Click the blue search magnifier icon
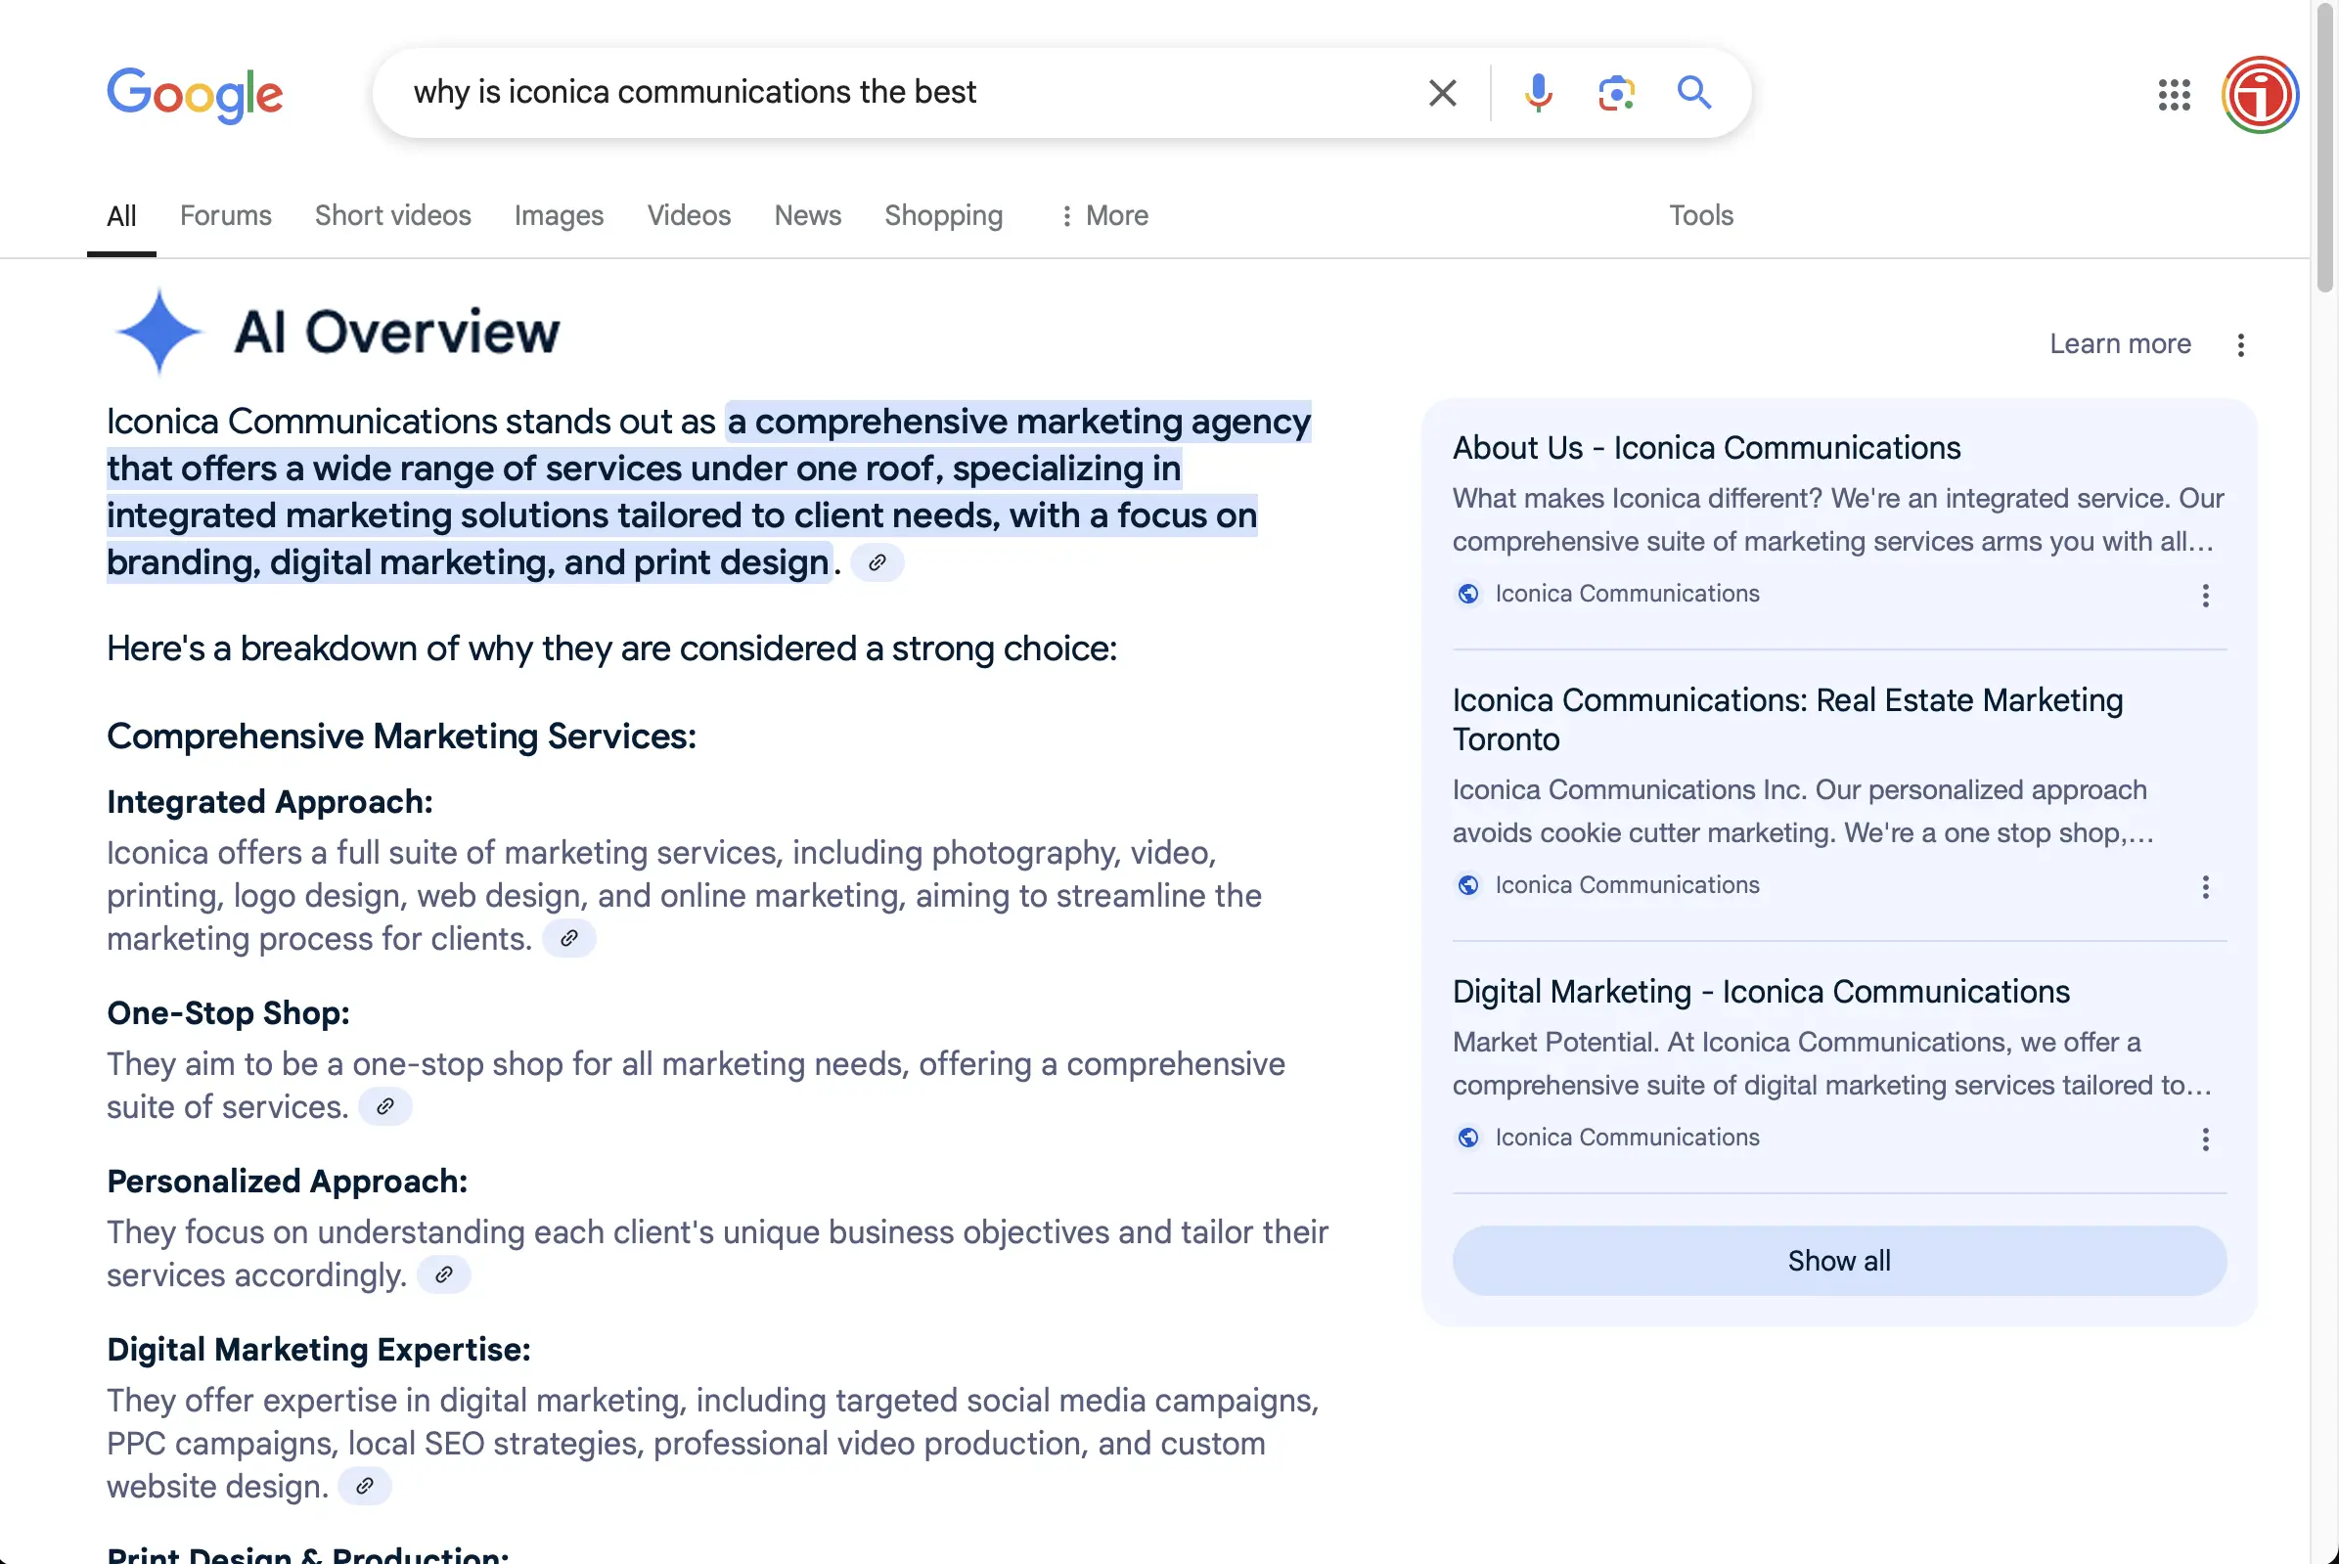Image resolution: width=2339 pixels, height=1564 pixels. tap(1693, 93)
